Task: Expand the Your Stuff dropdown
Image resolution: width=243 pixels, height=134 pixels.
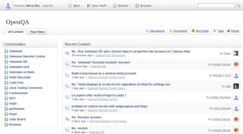Action: 99,6
